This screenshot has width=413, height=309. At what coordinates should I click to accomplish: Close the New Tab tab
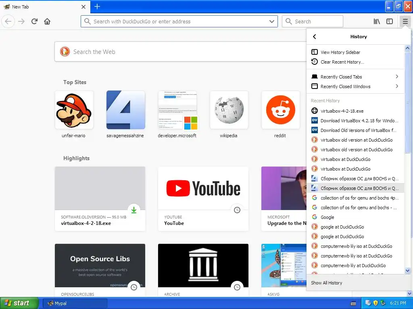83,7
